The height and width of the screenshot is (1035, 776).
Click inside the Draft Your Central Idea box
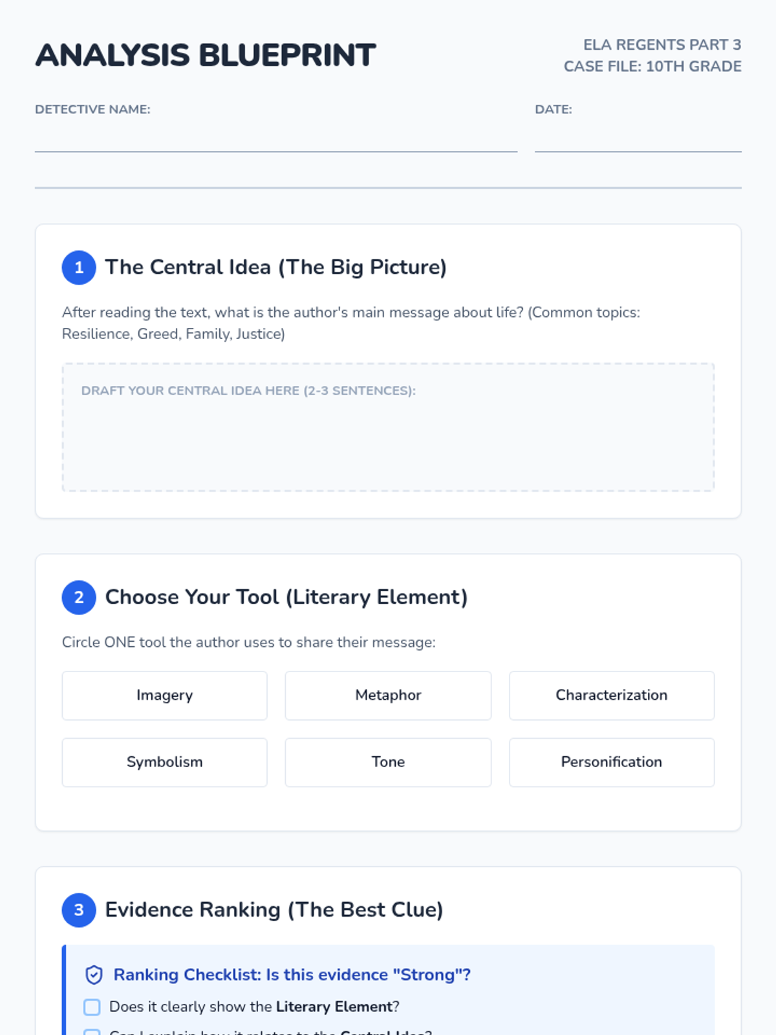[x=388, y=440]
